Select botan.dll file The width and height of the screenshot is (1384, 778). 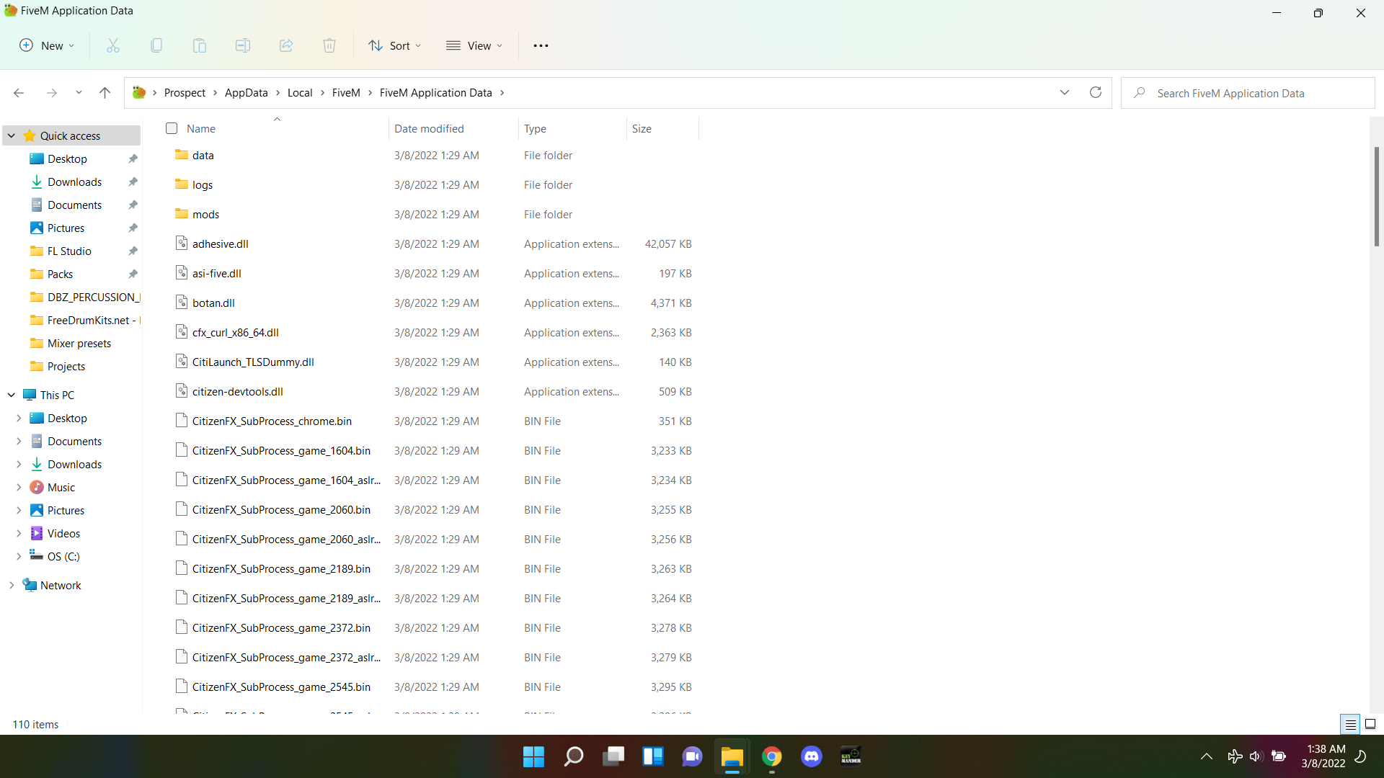pos(213,303)
